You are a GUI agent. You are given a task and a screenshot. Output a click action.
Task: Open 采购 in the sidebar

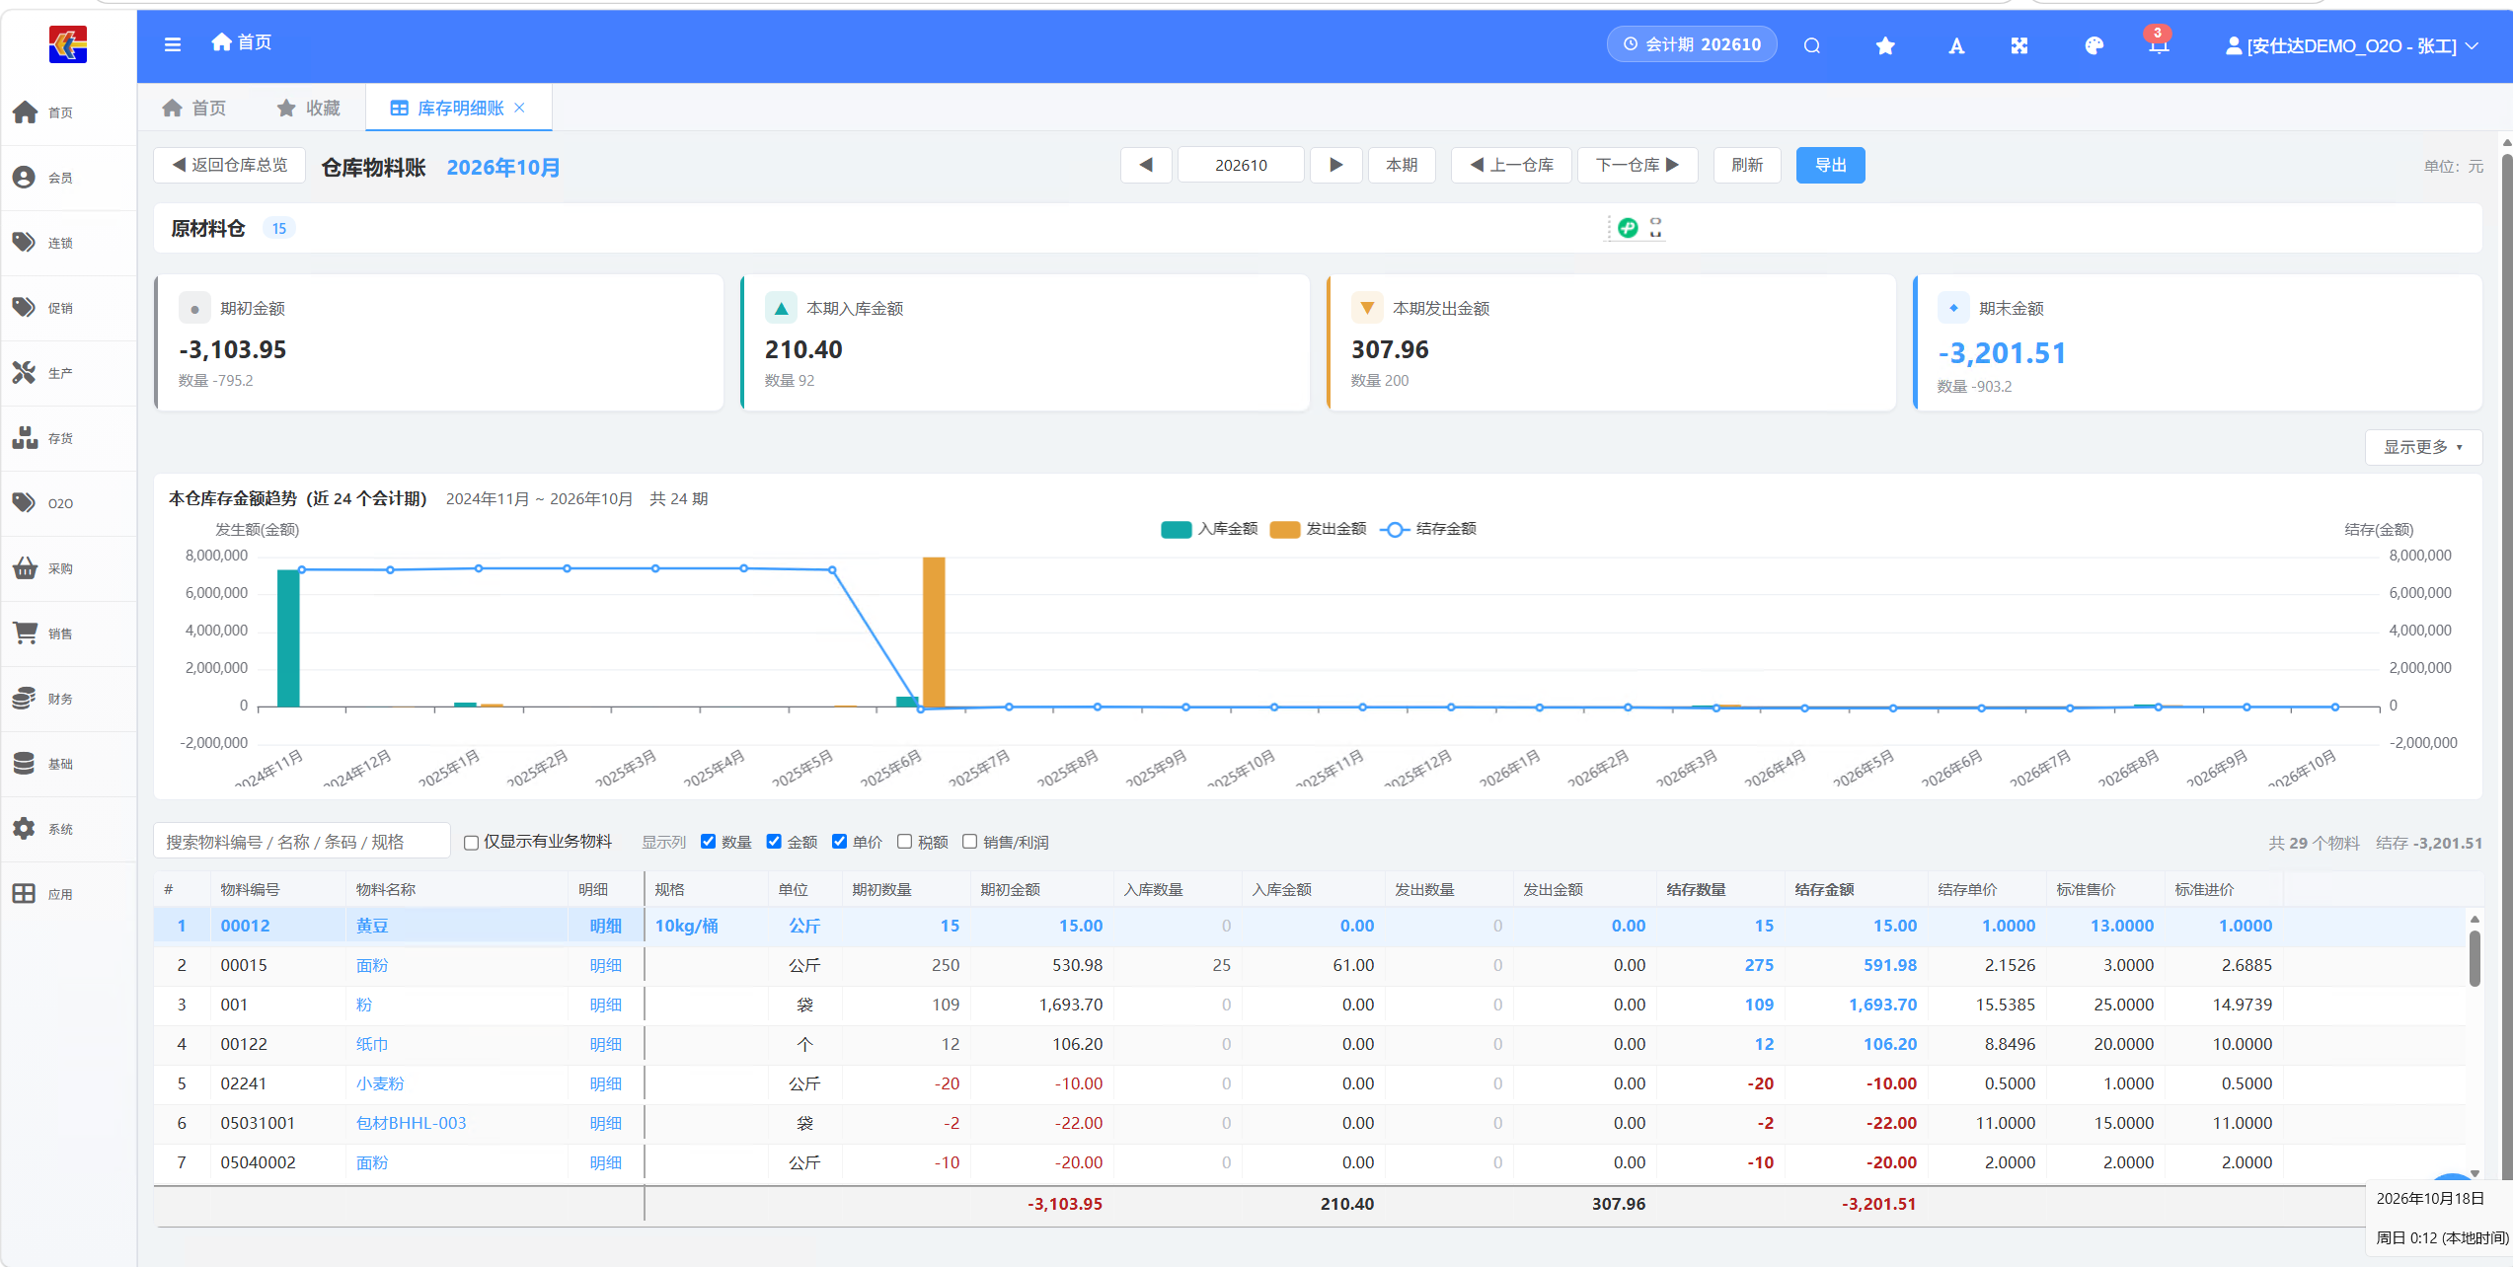pyautogui.click(x=68, y=568)
